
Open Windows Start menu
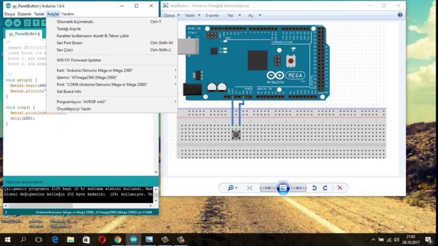click(x=7, y=240)
